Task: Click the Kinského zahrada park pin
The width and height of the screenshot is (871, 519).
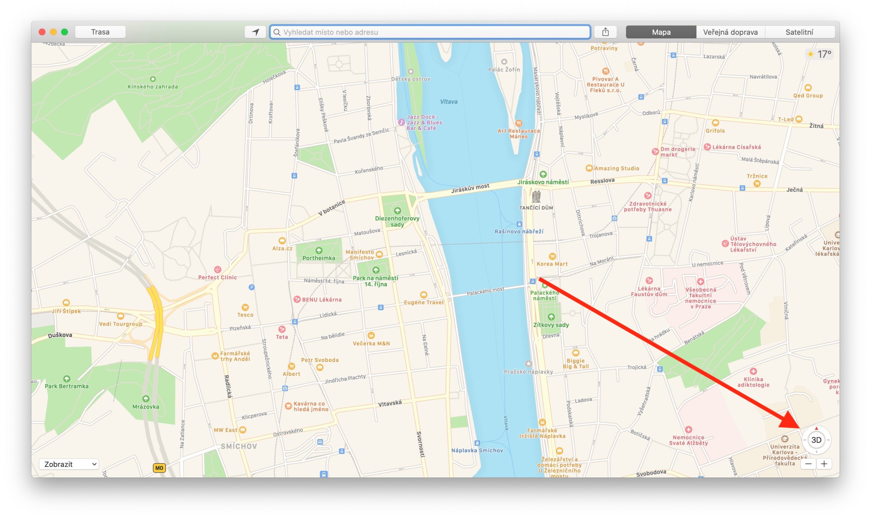Action: 153,79
